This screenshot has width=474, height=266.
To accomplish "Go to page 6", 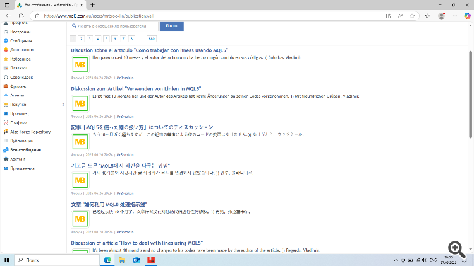I will [x=114, y=39].
